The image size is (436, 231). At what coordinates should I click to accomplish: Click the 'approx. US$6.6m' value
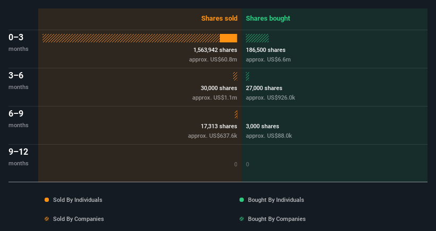click(268, 60)
